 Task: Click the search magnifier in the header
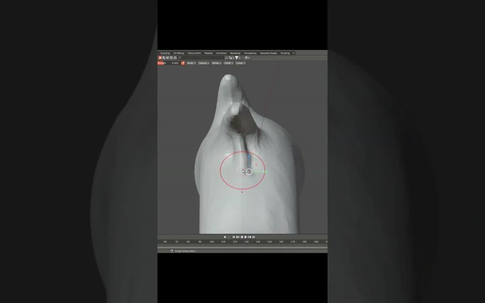click(180, 57)
